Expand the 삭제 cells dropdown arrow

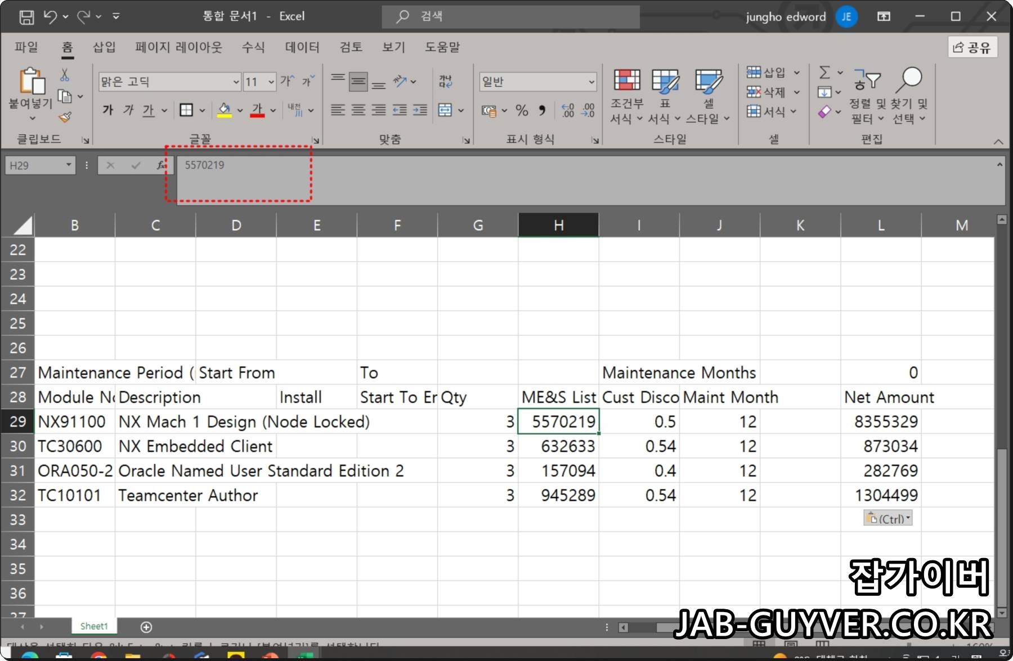pyautogui.click(x=796, y=92)
